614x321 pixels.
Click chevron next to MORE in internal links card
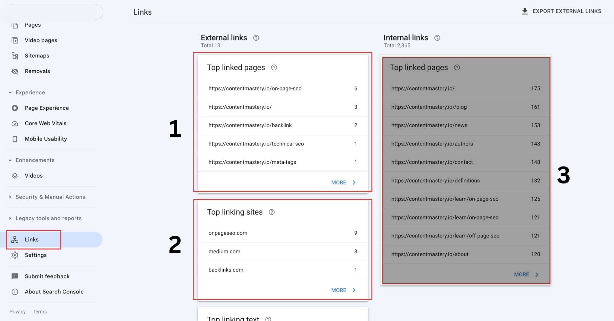(x=537, y=275)
